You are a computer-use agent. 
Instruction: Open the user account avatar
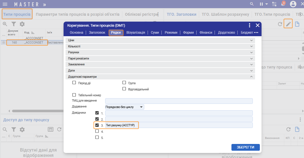(x=293, y=4)
